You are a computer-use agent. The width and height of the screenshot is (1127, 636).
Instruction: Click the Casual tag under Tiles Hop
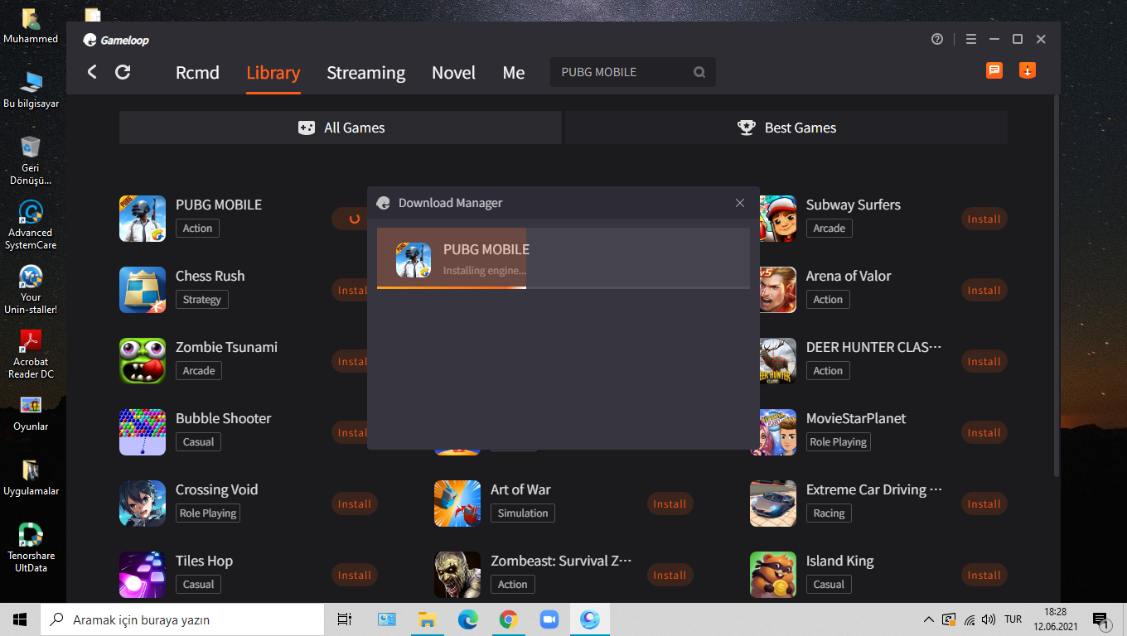[198, 585]
